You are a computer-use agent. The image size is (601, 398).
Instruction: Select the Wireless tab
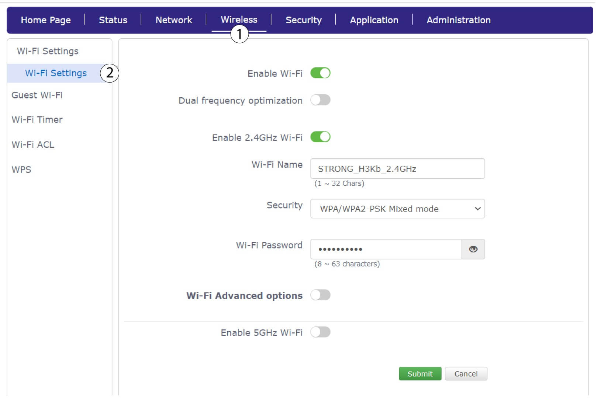(239, 19)
